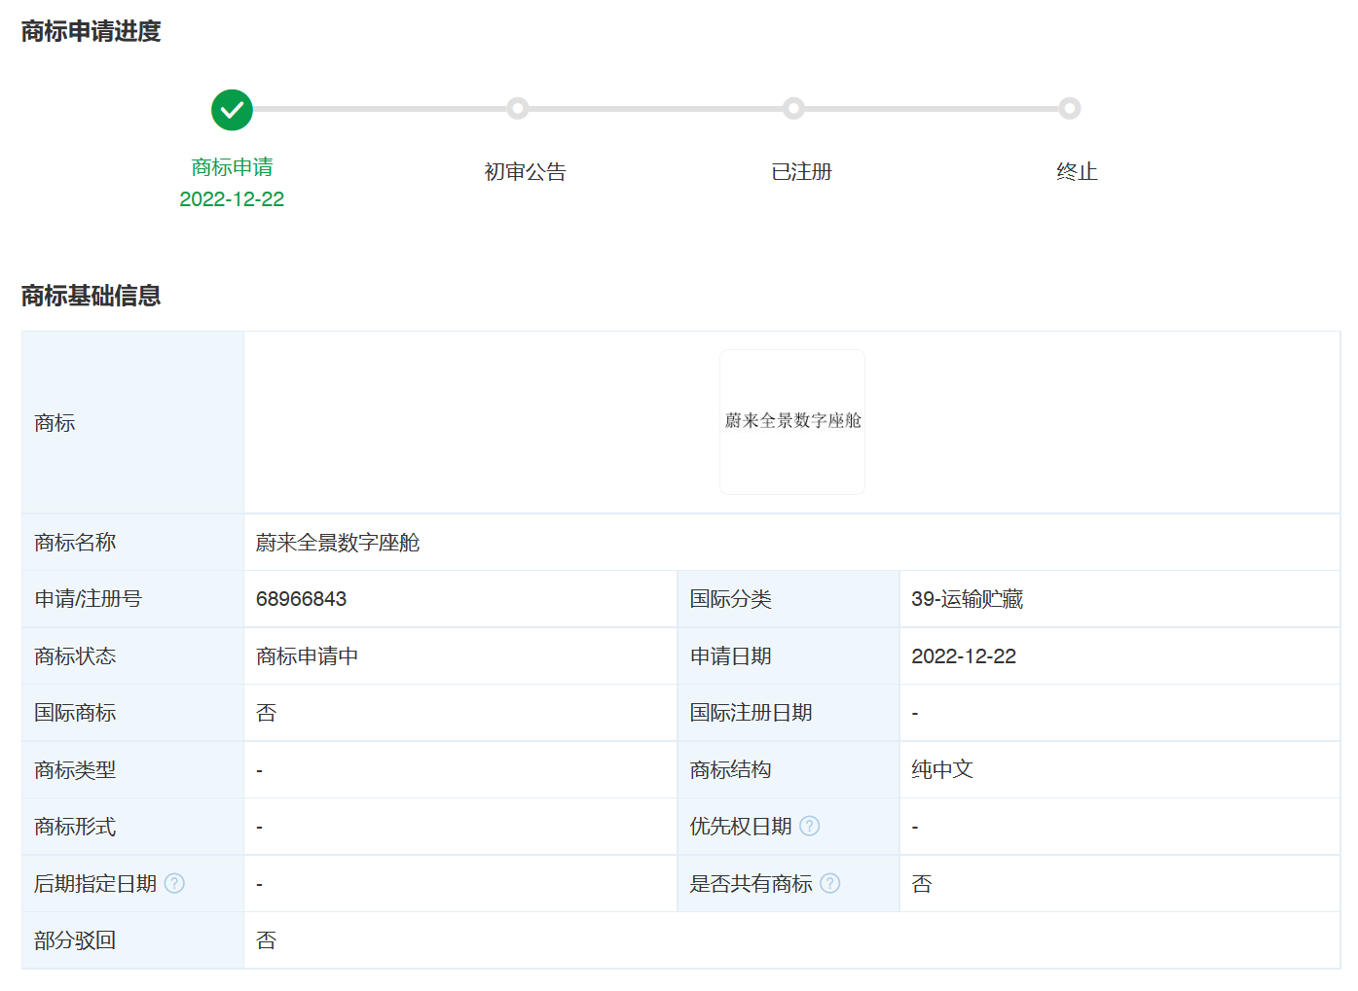The width and height of the screenshot is (1358, 991).
Task: Click the date 2022-12-22 under the 商标申请 step
Action: pyautogui.click(x=232, y=199)
